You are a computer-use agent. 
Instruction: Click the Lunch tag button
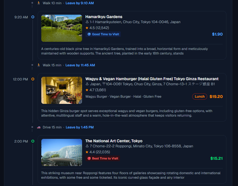[200, 97]
